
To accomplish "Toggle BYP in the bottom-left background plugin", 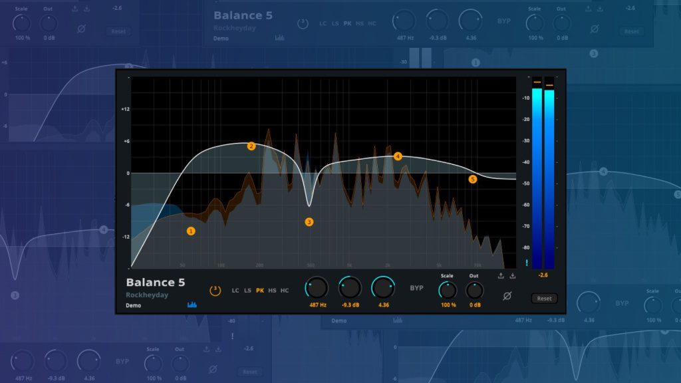I will (122, 361).
